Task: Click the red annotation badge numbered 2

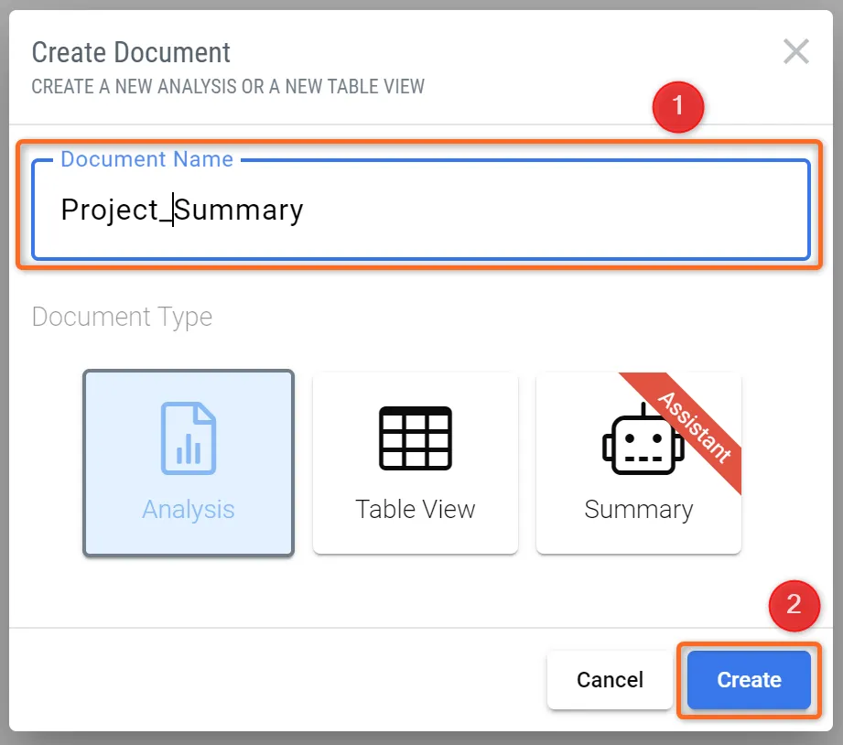Action: 794,604
